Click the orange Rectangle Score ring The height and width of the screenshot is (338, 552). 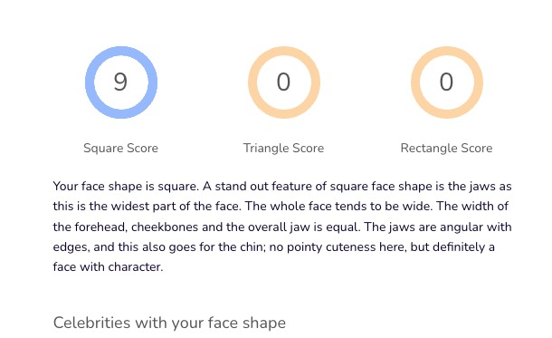click(447, 82)
